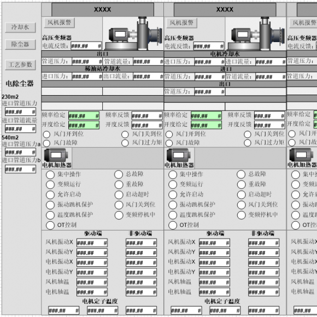
Task: Click green 开度给定 field in the middle panel
Action: click(x=207, y=125)
